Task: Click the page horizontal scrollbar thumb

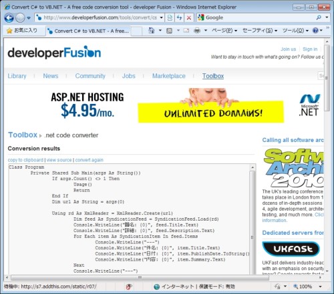Action: (x=140, y=277)
